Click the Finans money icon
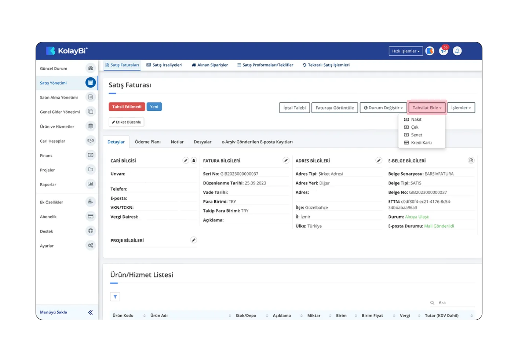518x352 pixels. [91, 155]
